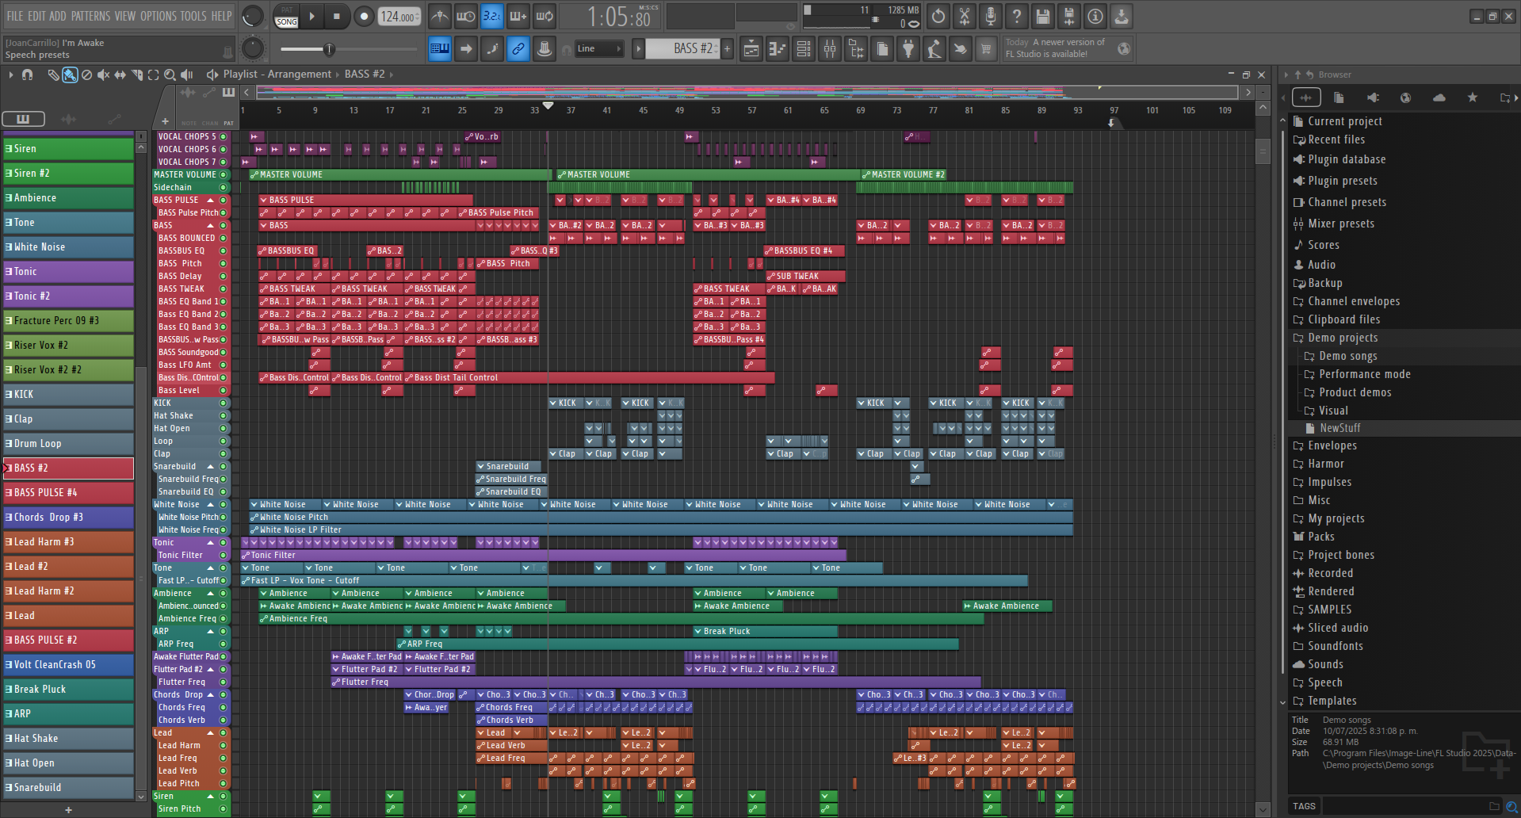
Task: Open the Line snap mode dropdown
Action: (600, 49)
